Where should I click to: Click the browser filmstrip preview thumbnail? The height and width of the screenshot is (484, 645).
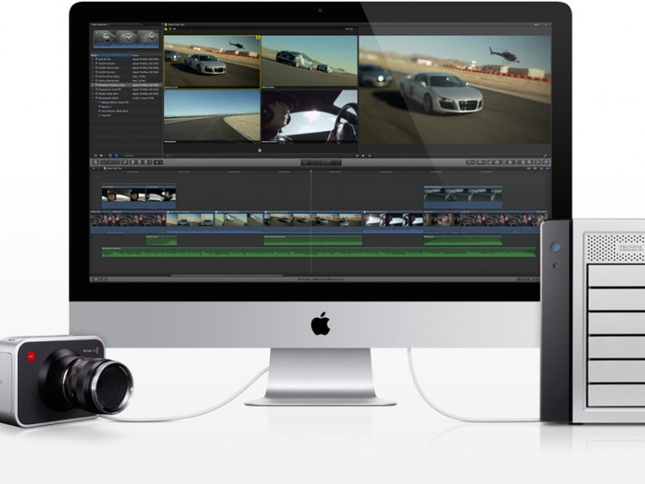pyautogui.click(x=126, y=40)
